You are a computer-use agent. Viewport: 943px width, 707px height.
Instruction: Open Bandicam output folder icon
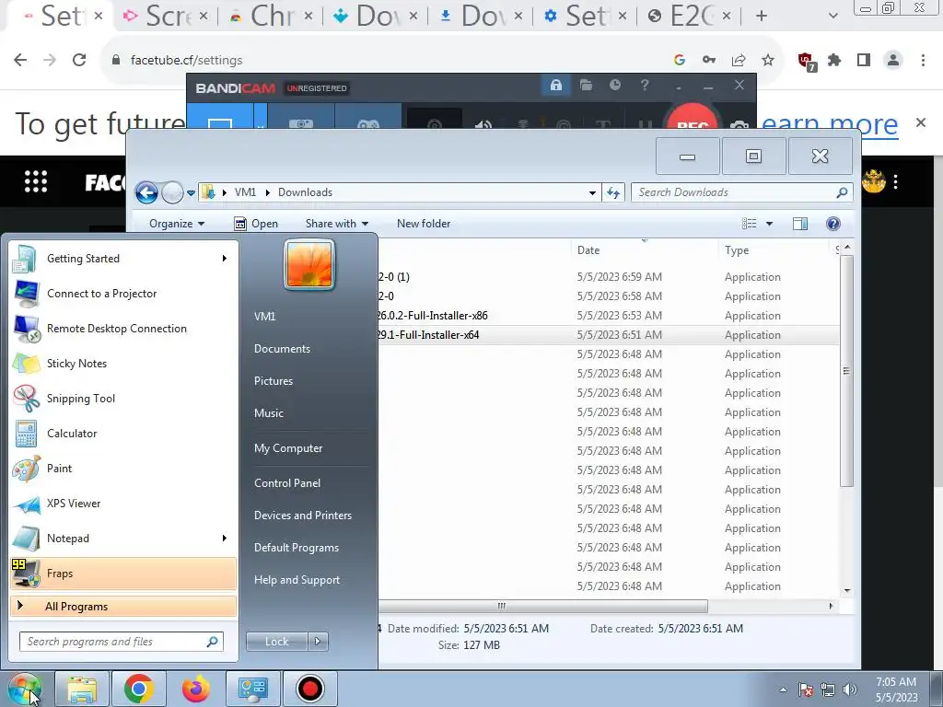click(586, 86)
